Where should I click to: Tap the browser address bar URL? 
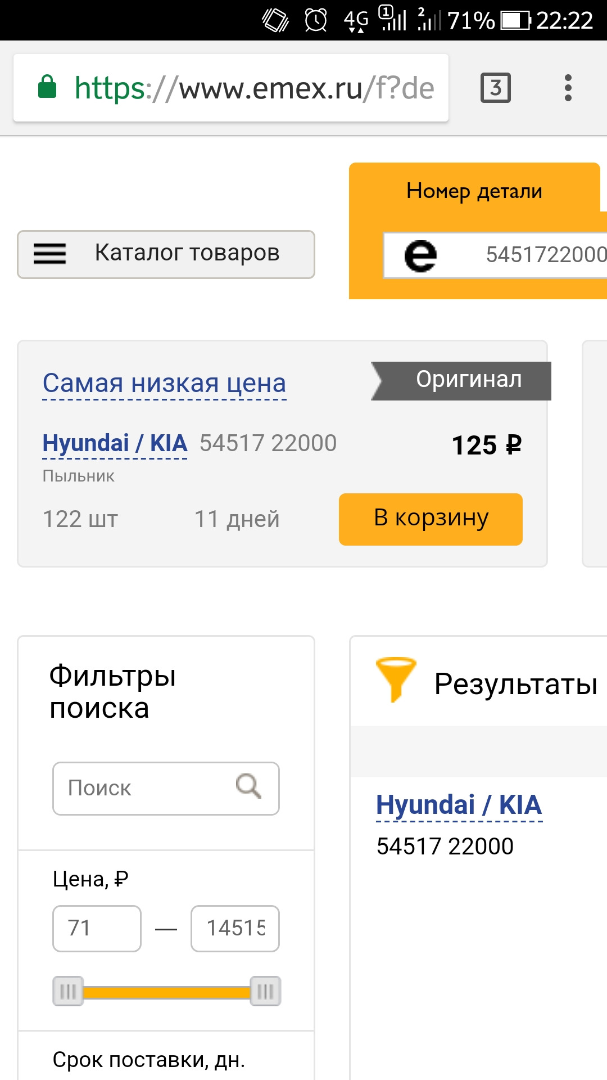click(x=253, y=88)
